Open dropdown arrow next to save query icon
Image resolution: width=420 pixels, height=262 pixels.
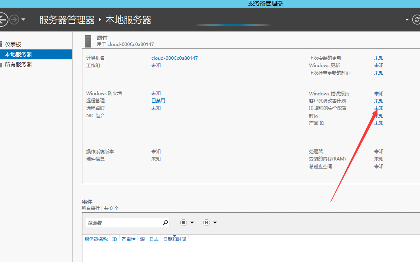(215, 223)
